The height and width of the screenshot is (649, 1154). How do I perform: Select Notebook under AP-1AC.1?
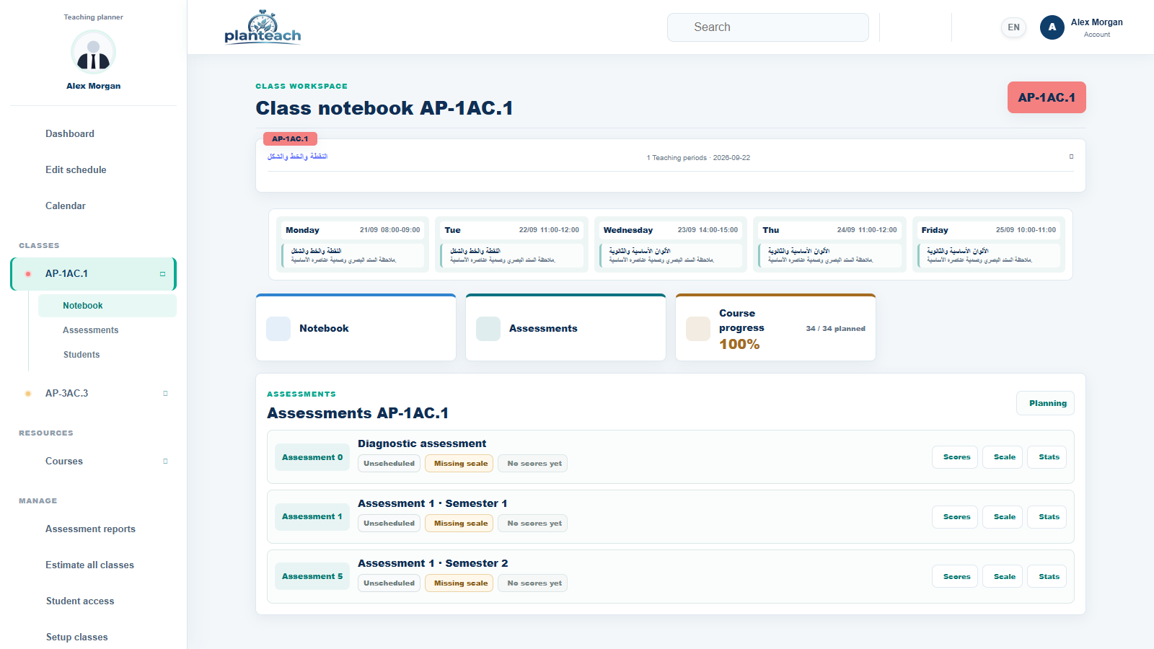point(107,306)
